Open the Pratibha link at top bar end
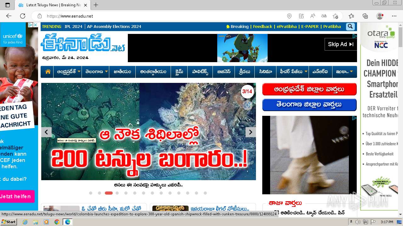This screenshot has height=226, width=403. [332, 27]
